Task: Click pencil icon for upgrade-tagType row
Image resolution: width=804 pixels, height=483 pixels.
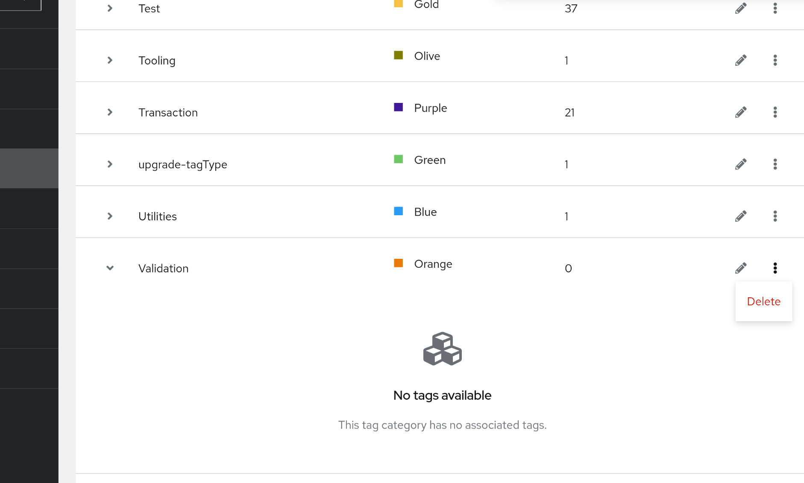Action: point(741,164)
